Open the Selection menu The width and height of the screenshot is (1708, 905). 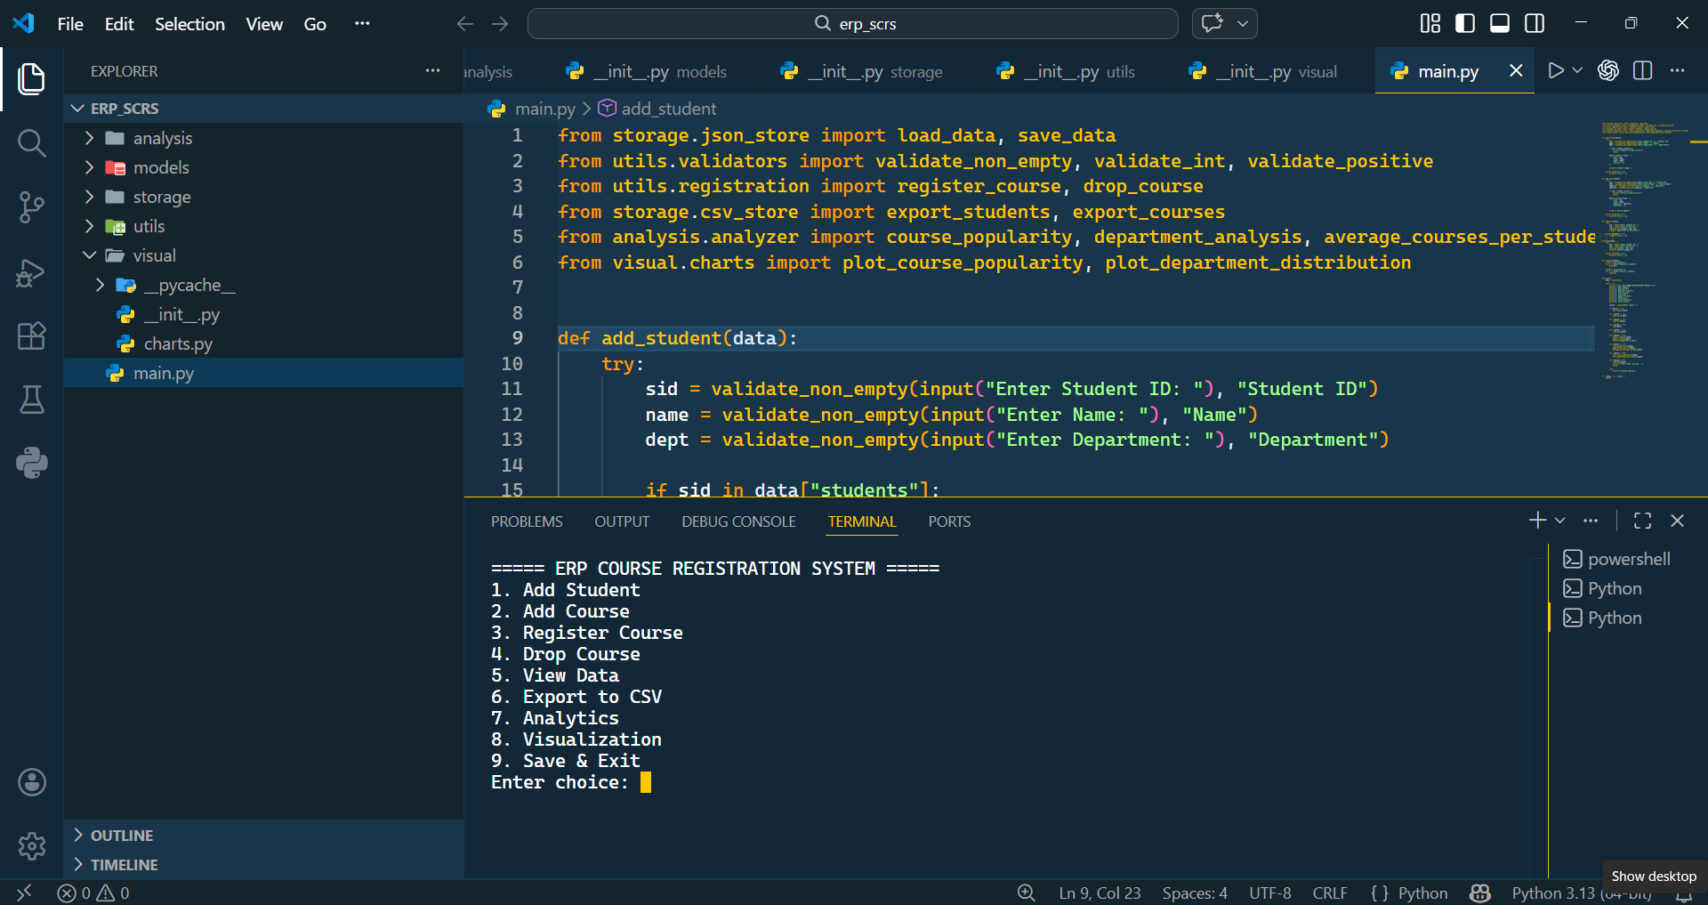coord(189,24)
